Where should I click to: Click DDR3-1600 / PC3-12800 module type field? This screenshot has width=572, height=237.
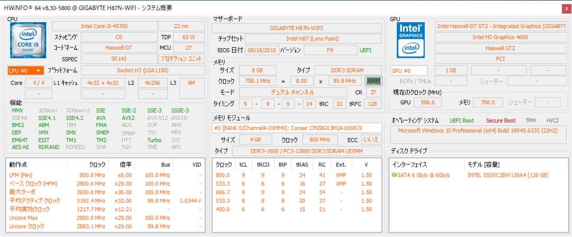coord(307,151)
